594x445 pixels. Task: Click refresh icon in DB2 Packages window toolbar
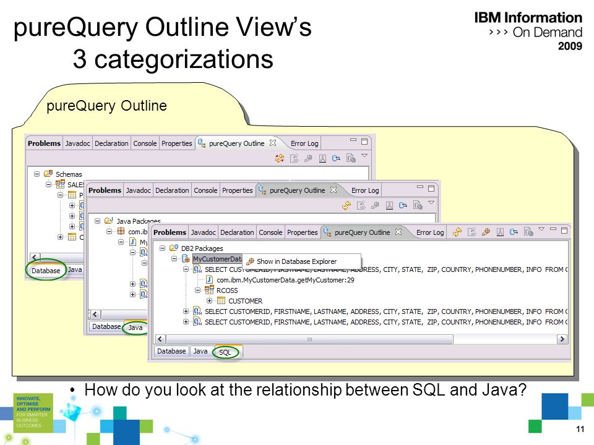(457, 232)
